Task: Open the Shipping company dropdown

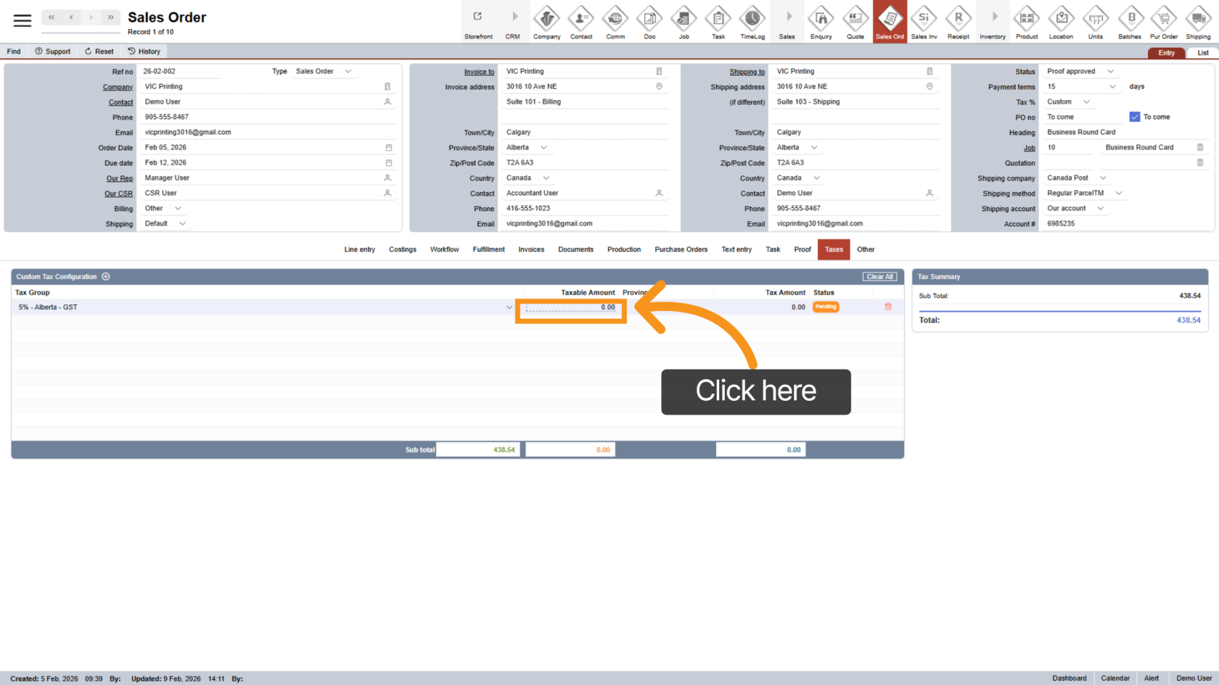Action: 1103,178
